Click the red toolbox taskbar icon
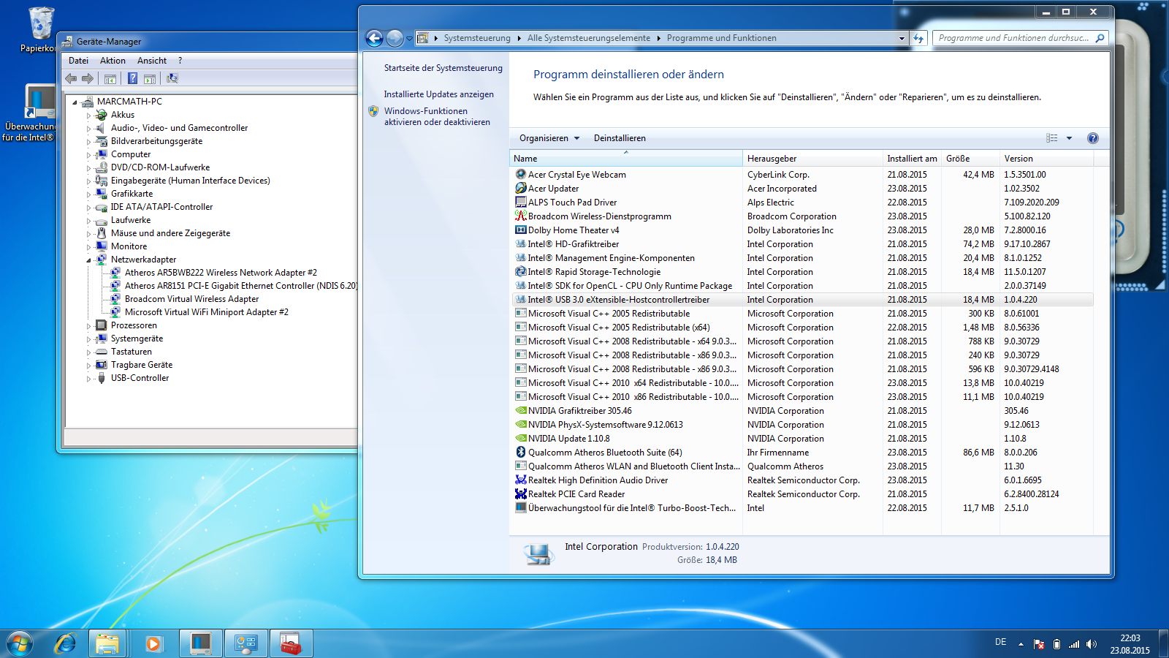 (x=291, y=643)
